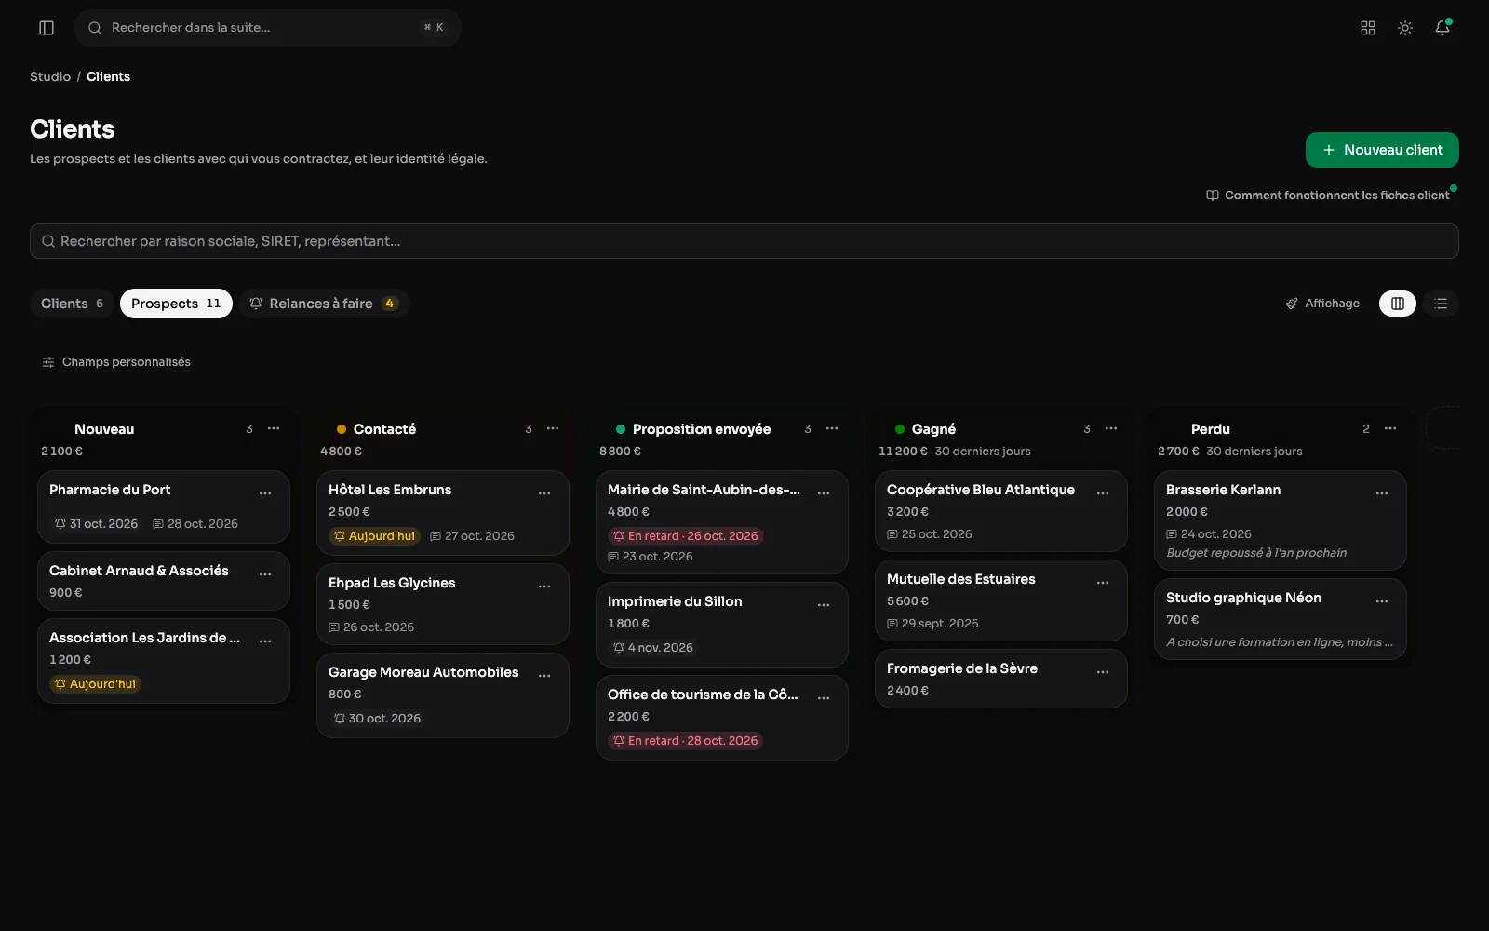The width and height of the screenshot is (1489, 931).
Task: Switch theme with the sun icon
Action: point(1405,28)
